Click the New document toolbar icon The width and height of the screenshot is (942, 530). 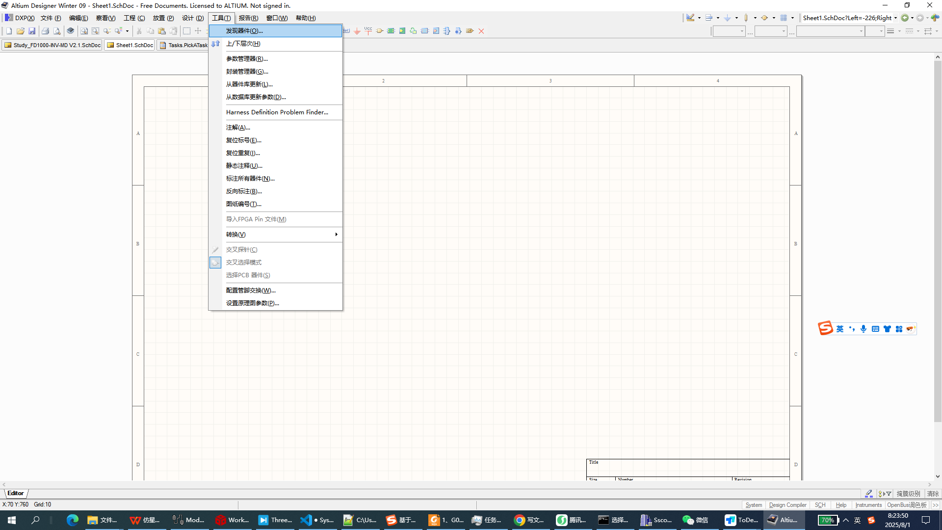pyautogui.click(x=9, y=31)
